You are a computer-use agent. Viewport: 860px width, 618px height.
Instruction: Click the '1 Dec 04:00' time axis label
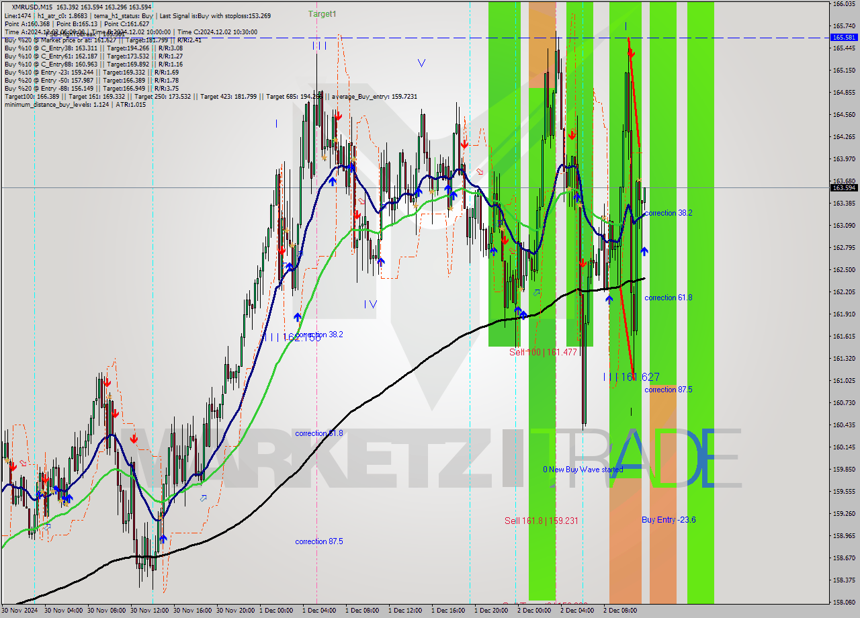coord(319,611)
